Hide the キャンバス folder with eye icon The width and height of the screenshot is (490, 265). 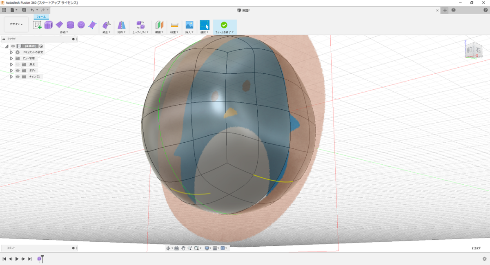(18, 77)
